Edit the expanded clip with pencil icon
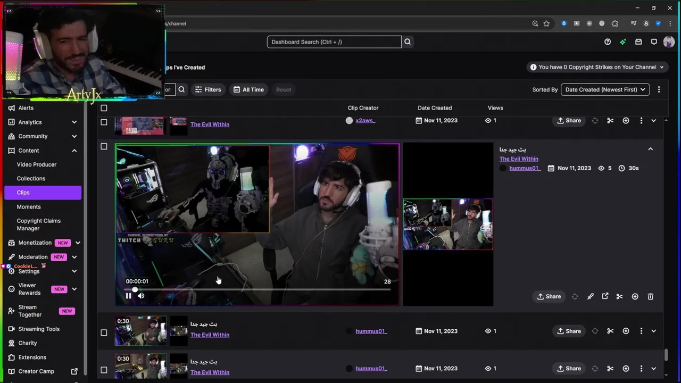Screen dimensions: 681x383 pos(590,296)
